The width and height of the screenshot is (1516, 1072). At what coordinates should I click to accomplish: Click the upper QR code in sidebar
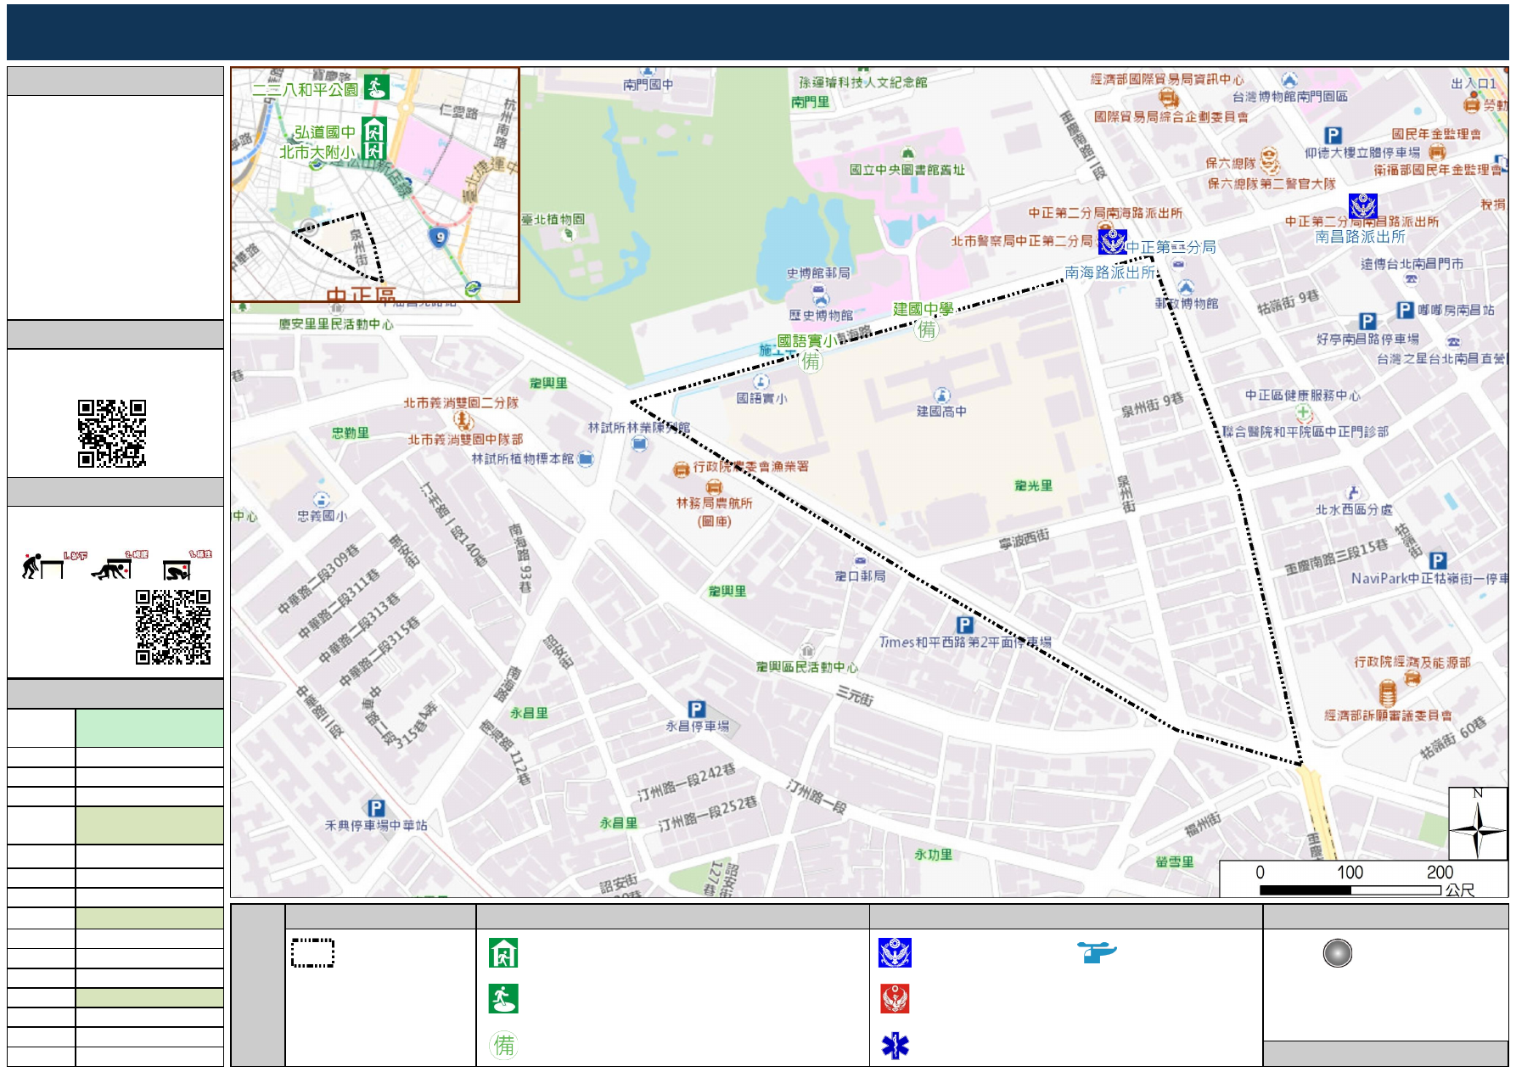(112, 434)
